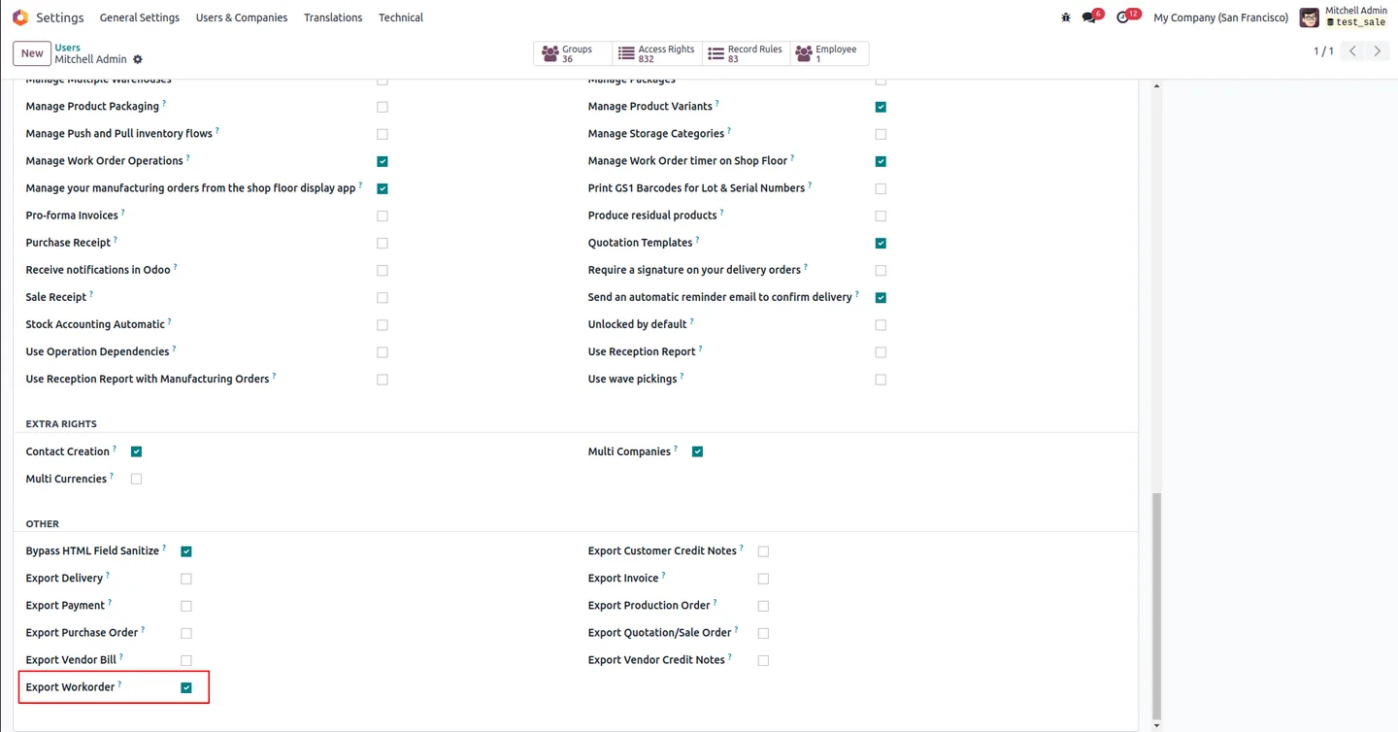Enable Export Payment checkbox
This screenshot has width=1398, height=732.
point(186,606)
